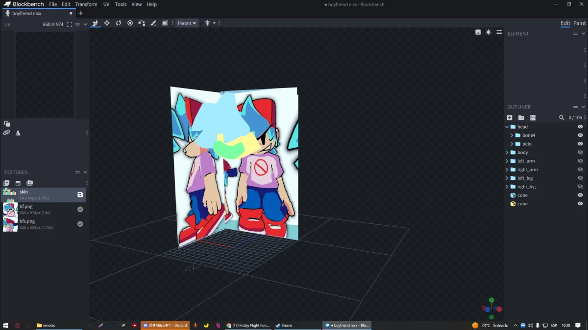
Task: Select the Move tool in the toolbar
Action: [x=95, y=23]
